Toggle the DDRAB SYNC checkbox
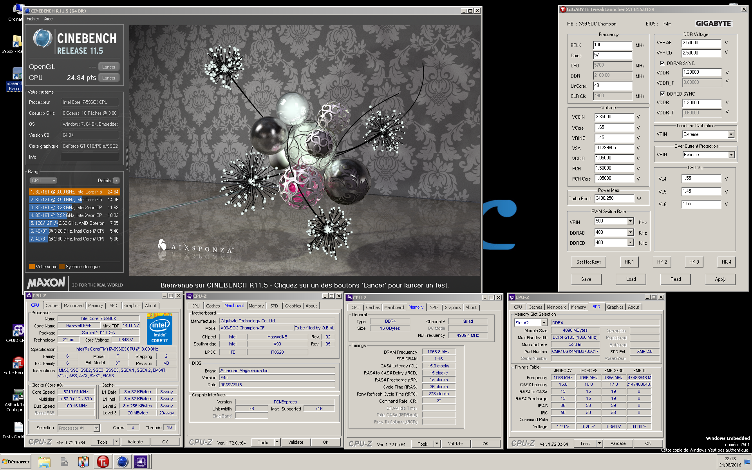This screenshot has height=470, width=752. pyautogui.click(x=662, y=63)
